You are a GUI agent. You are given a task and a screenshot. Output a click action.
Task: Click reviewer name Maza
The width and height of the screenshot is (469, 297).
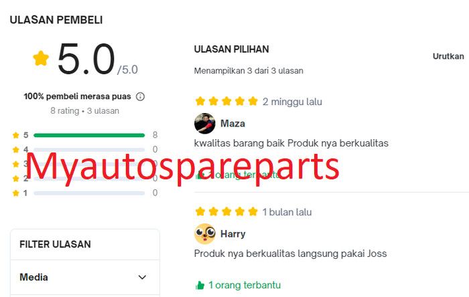point(232,123)
